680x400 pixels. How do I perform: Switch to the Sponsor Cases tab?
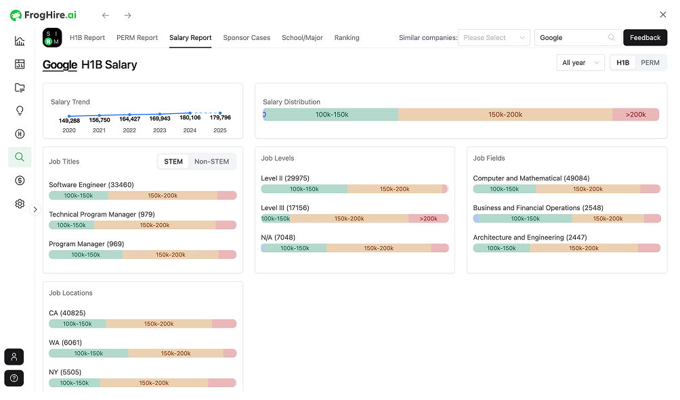pos(247,38)
